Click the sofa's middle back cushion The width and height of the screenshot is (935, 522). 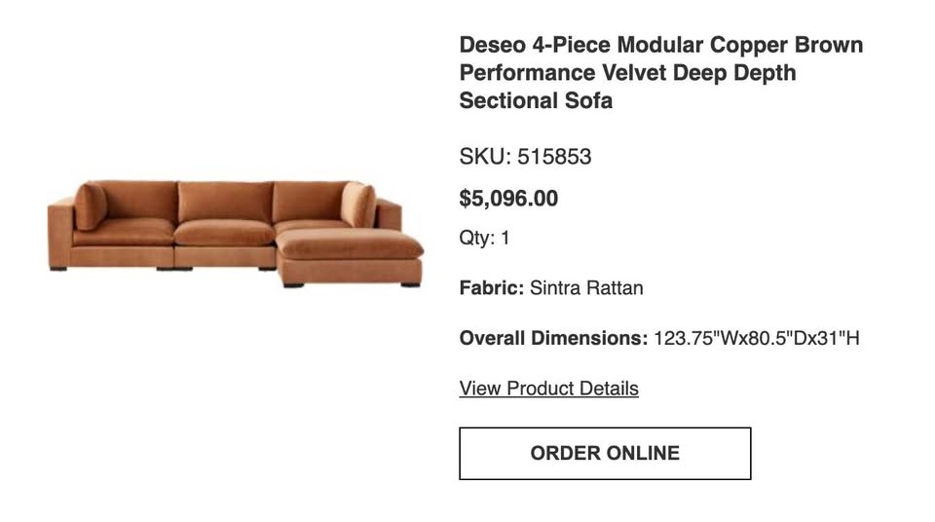(225, 202)
